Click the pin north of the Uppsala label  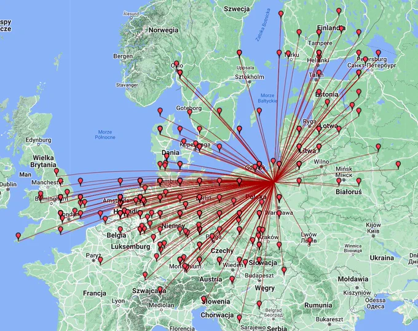pos(239,53)
